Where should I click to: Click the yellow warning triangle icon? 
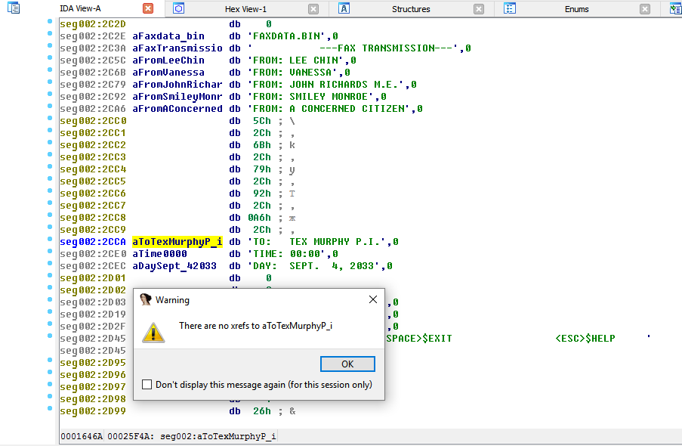153,333
